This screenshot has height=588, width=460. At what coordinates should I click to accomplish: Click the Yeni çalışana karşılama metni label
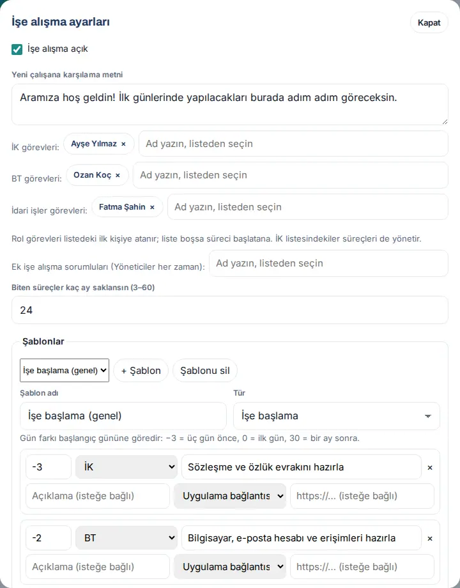click(x=67, y=75)
